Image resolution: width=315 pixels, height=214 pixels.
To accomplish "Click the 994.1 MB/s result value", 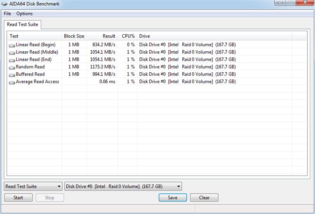I will 104,74.
